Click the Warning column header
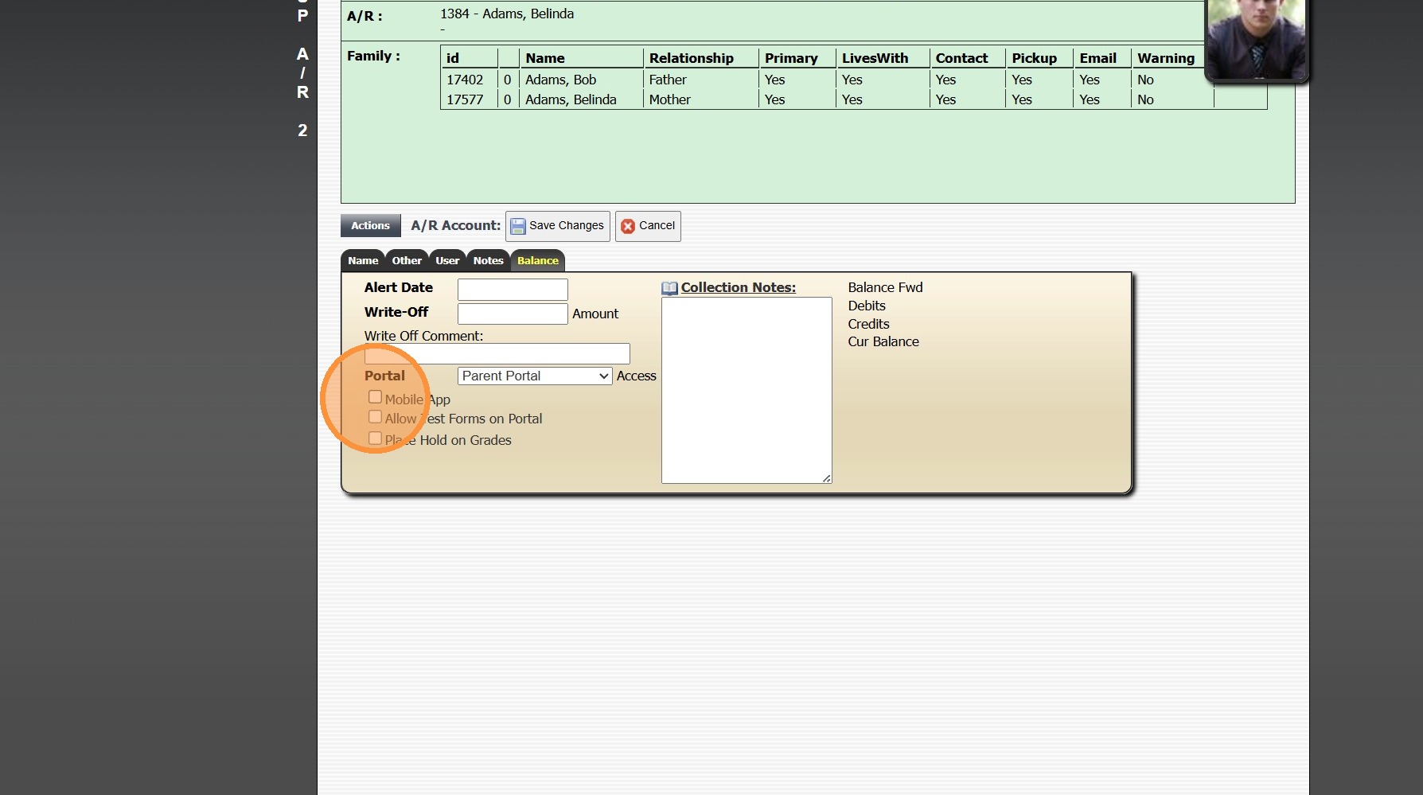The image size is (1423, 795). (1166, 58)
